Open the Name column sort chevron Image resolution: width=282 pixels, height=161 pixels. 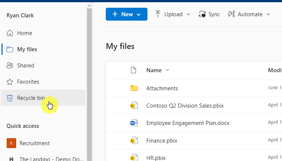click(167, 70)
